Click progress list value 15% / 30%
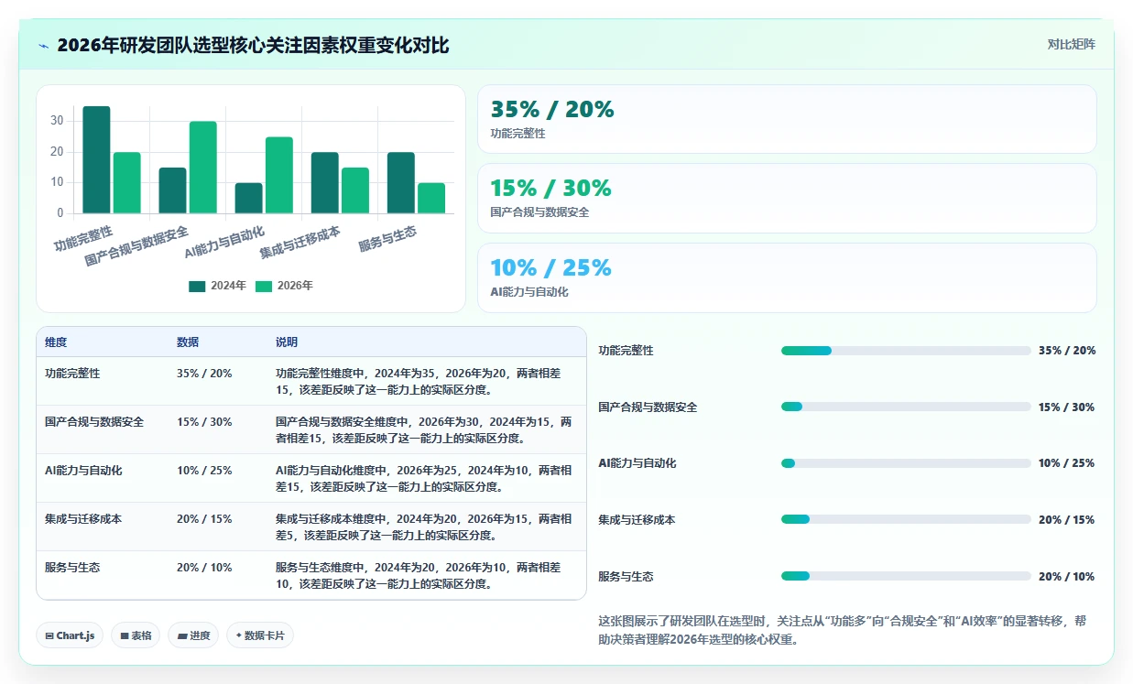1133x684 pixels. [x=1066, y=407]
